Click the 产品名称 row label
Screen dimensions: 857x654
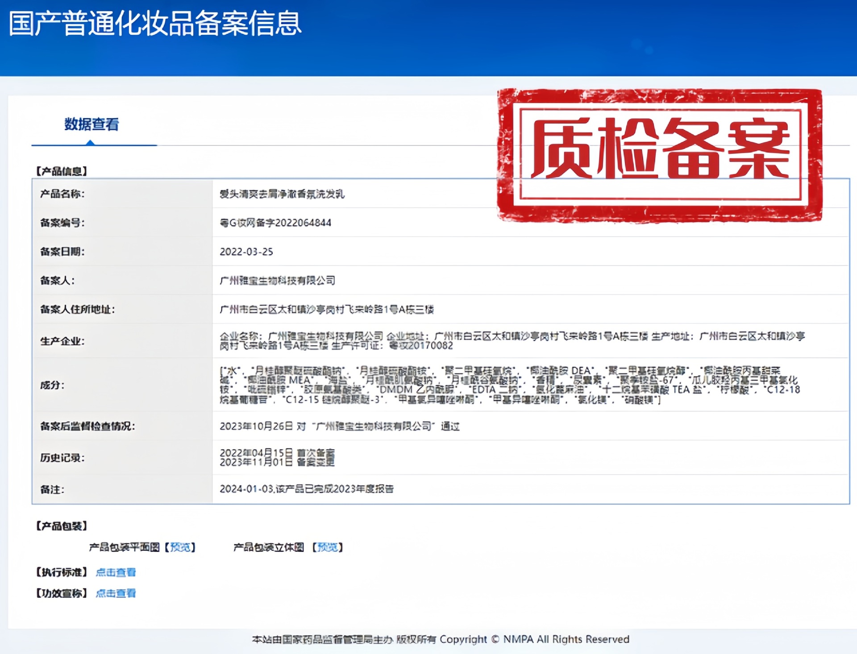(62, 194)
